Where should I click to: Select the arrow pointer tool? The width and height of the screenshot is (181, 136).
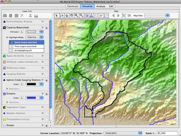[x=57, y=15]
